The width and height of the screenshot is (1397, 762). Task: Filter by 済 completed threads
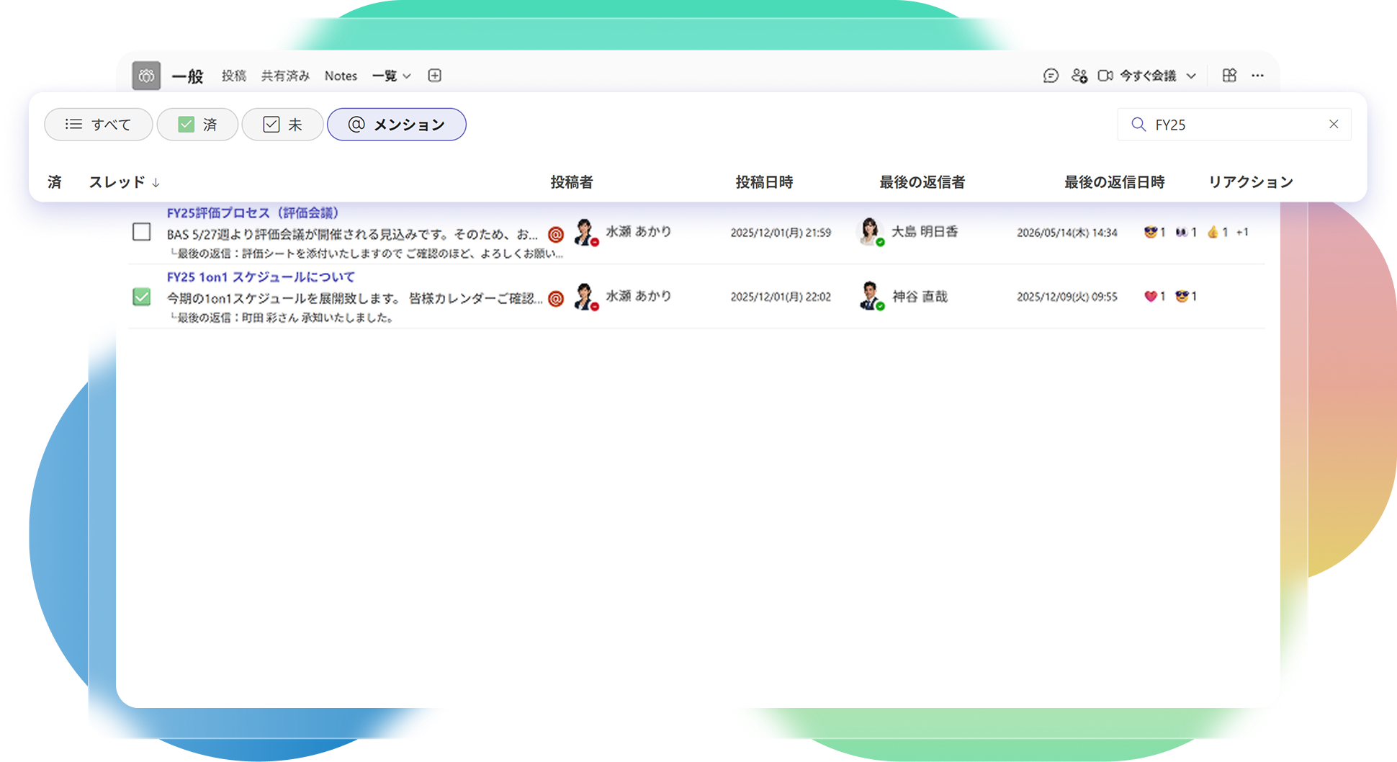point(197,125)
